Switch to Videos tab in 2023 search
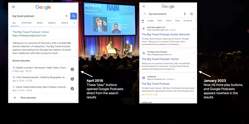This screenshot has height=124, width=249. point(169,21)
